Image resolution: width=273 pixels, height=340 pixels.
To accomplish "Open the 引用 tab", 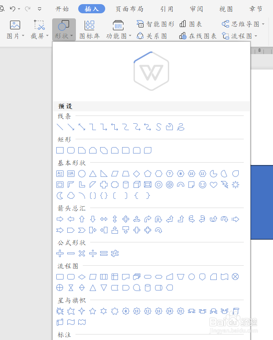I will (167, 9).
